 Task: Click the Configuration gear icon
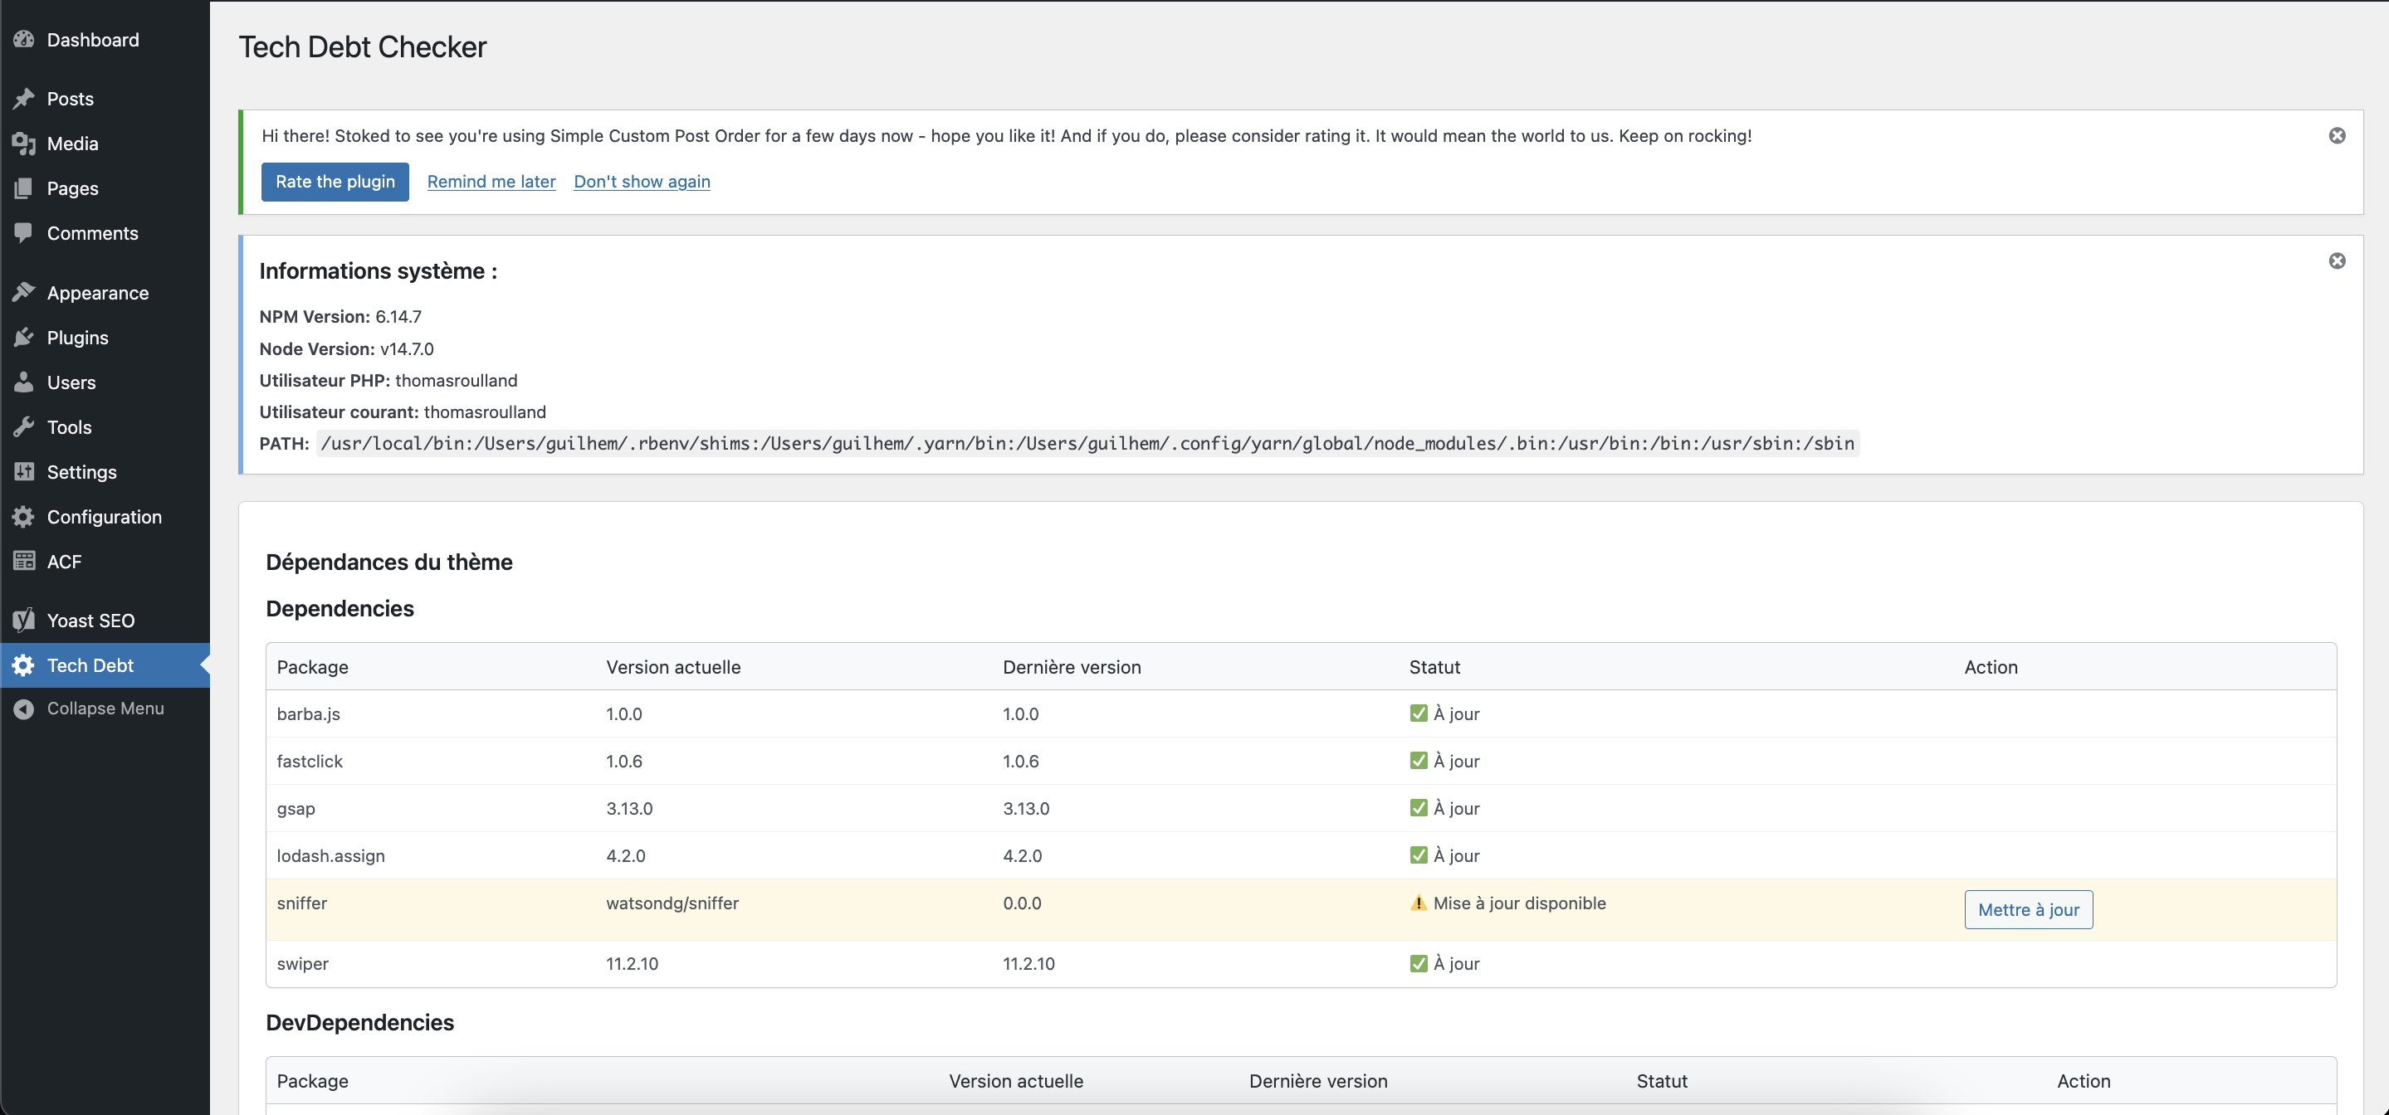pos(24,517)
